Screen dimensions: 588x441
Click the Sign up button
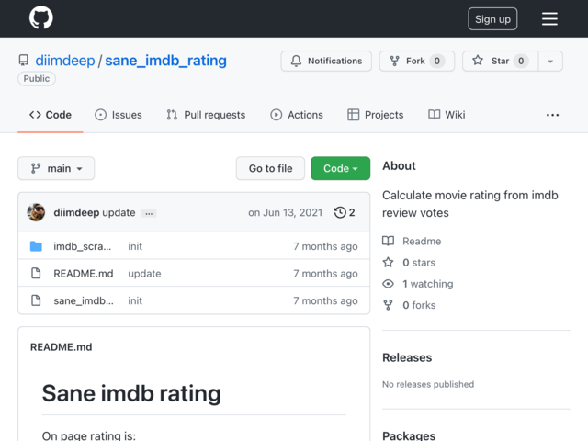click(x=492, y=18)
